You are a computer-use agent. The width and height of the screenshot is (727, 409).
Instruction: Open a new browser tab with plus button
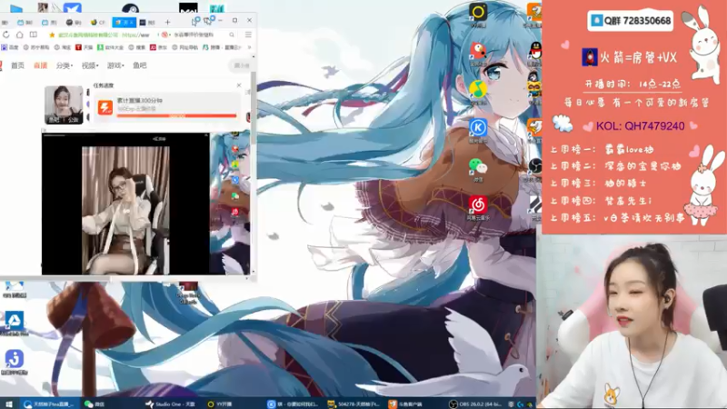(x=167, y=22)
